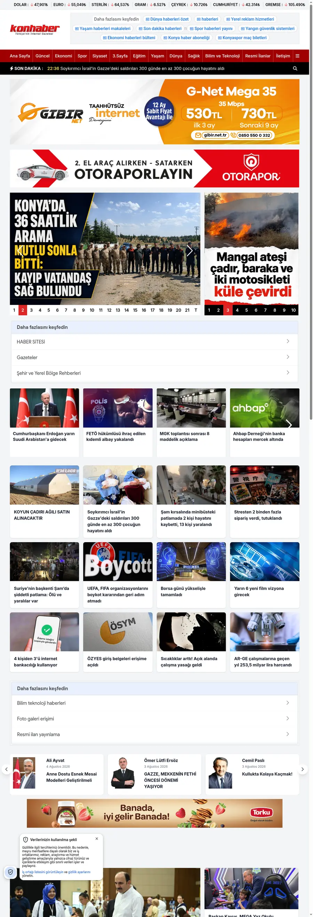Open the Eğitim menu item
This screenshot has height=917, width=313.
(x=139, y=56)
